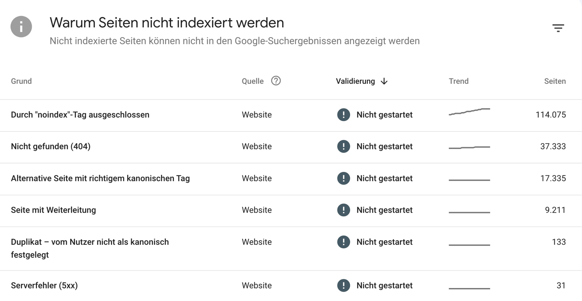Click the noindex row validation warning icon
The width and height of the screenshot is (582, 301).
343,115
